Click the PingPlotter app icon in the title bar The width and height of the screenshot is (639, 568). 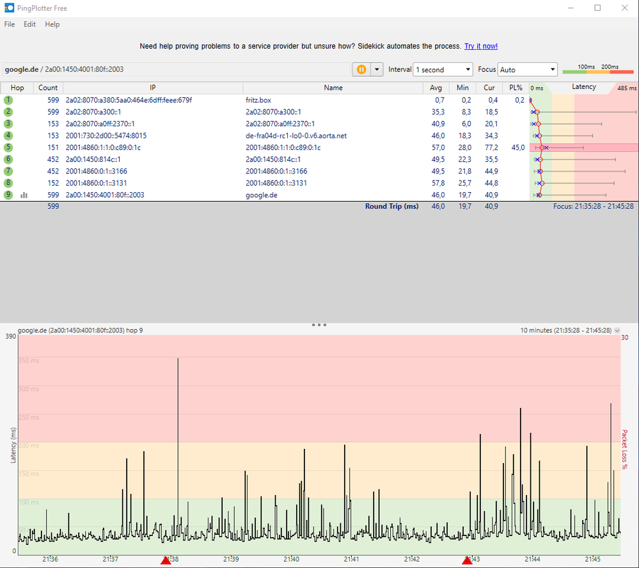click(x=9, y=8)
